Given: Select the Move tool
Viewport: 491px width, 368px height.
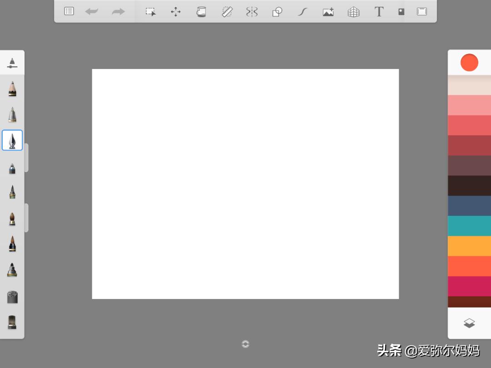Looking at the screenshot, I should pos(175,11).
